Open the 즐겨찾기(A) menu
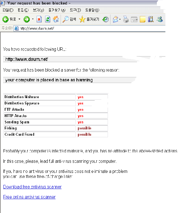190x213 pixels. click(57, 10)
